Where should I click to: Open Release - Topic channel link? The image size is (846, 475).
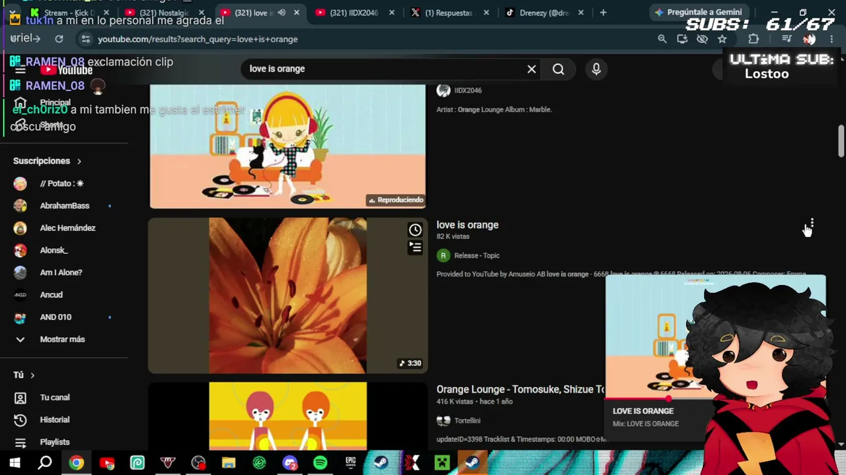[477, 255]
